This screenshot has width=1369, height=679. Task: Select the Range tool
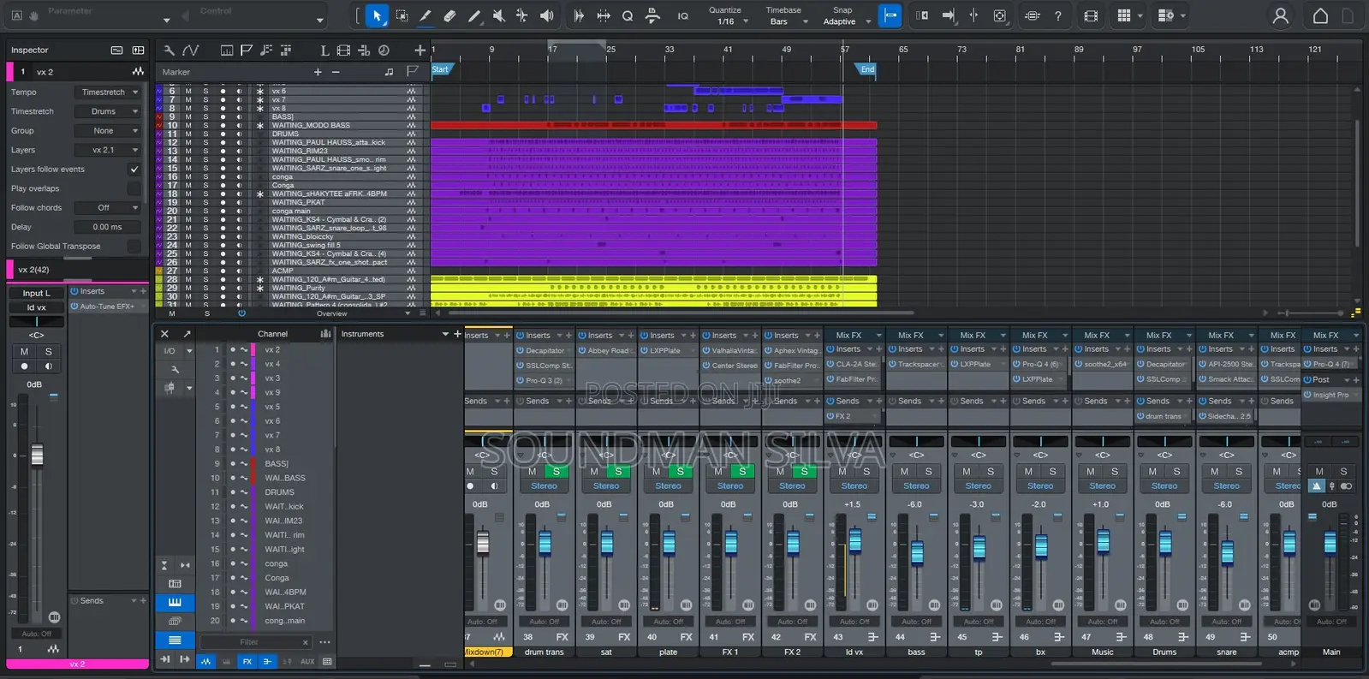click(402, 15)
